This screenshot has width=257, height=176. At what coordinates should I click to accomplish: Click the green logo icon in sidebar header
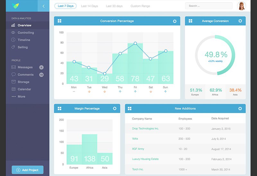pyautogui.click(x=15, y=6)
